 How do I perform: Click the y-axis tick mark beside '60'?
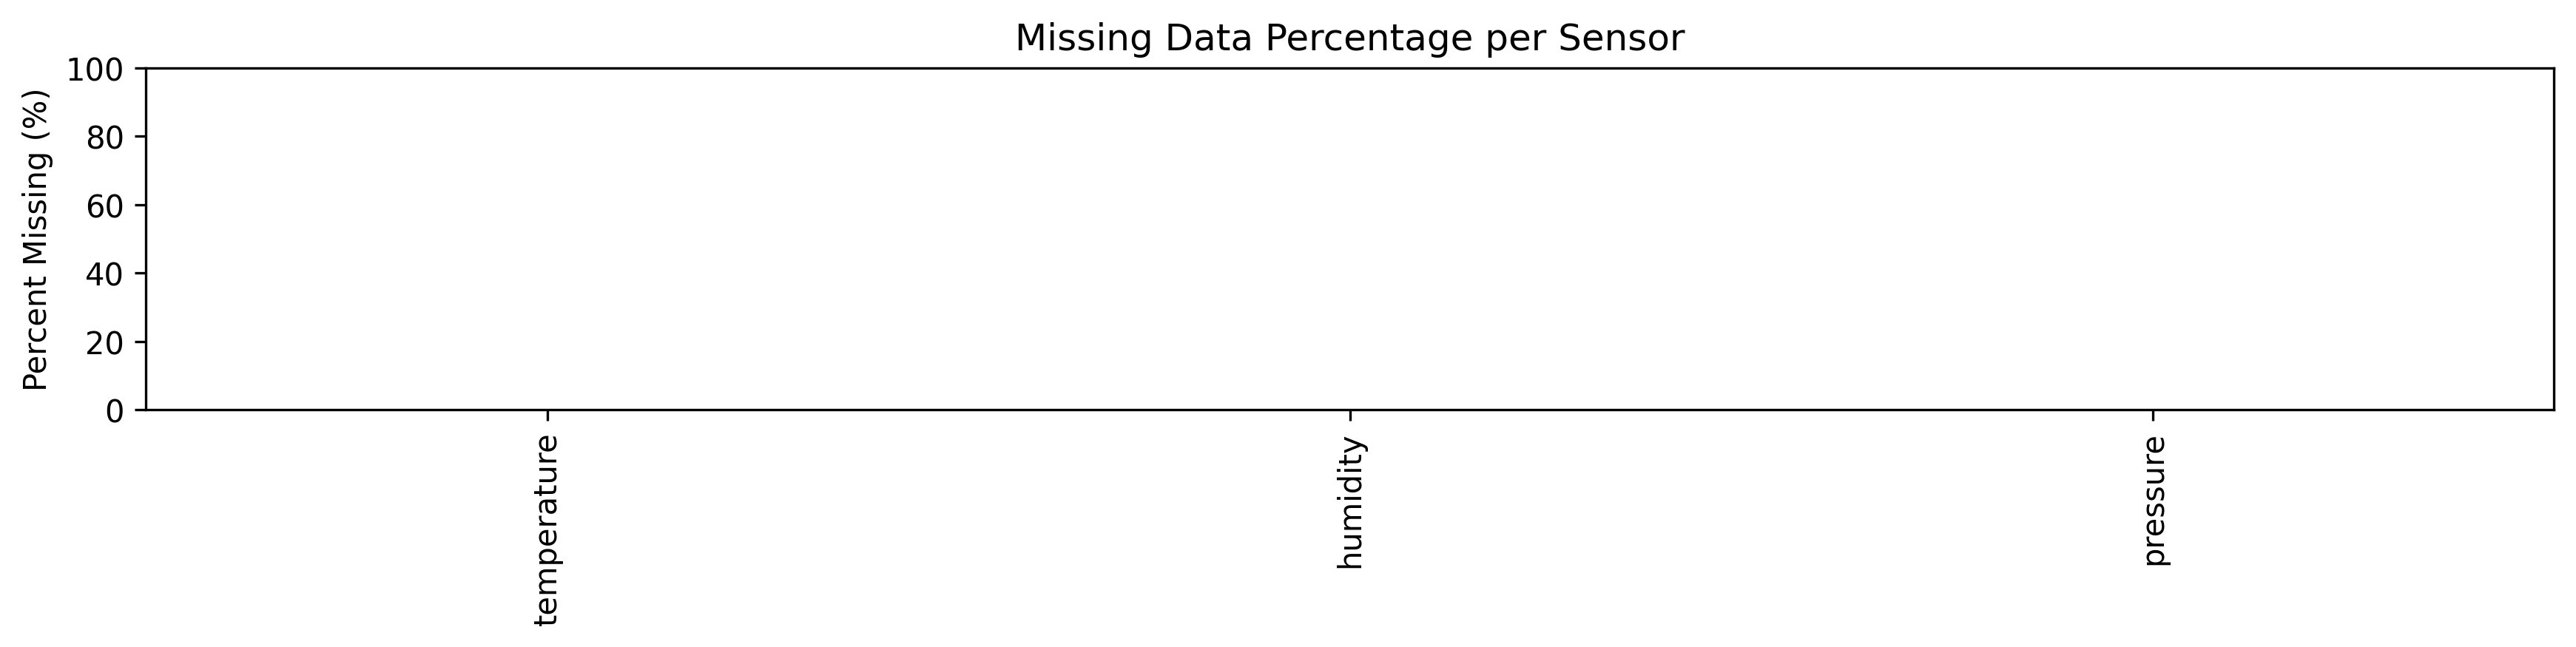(x=140, y=205)
